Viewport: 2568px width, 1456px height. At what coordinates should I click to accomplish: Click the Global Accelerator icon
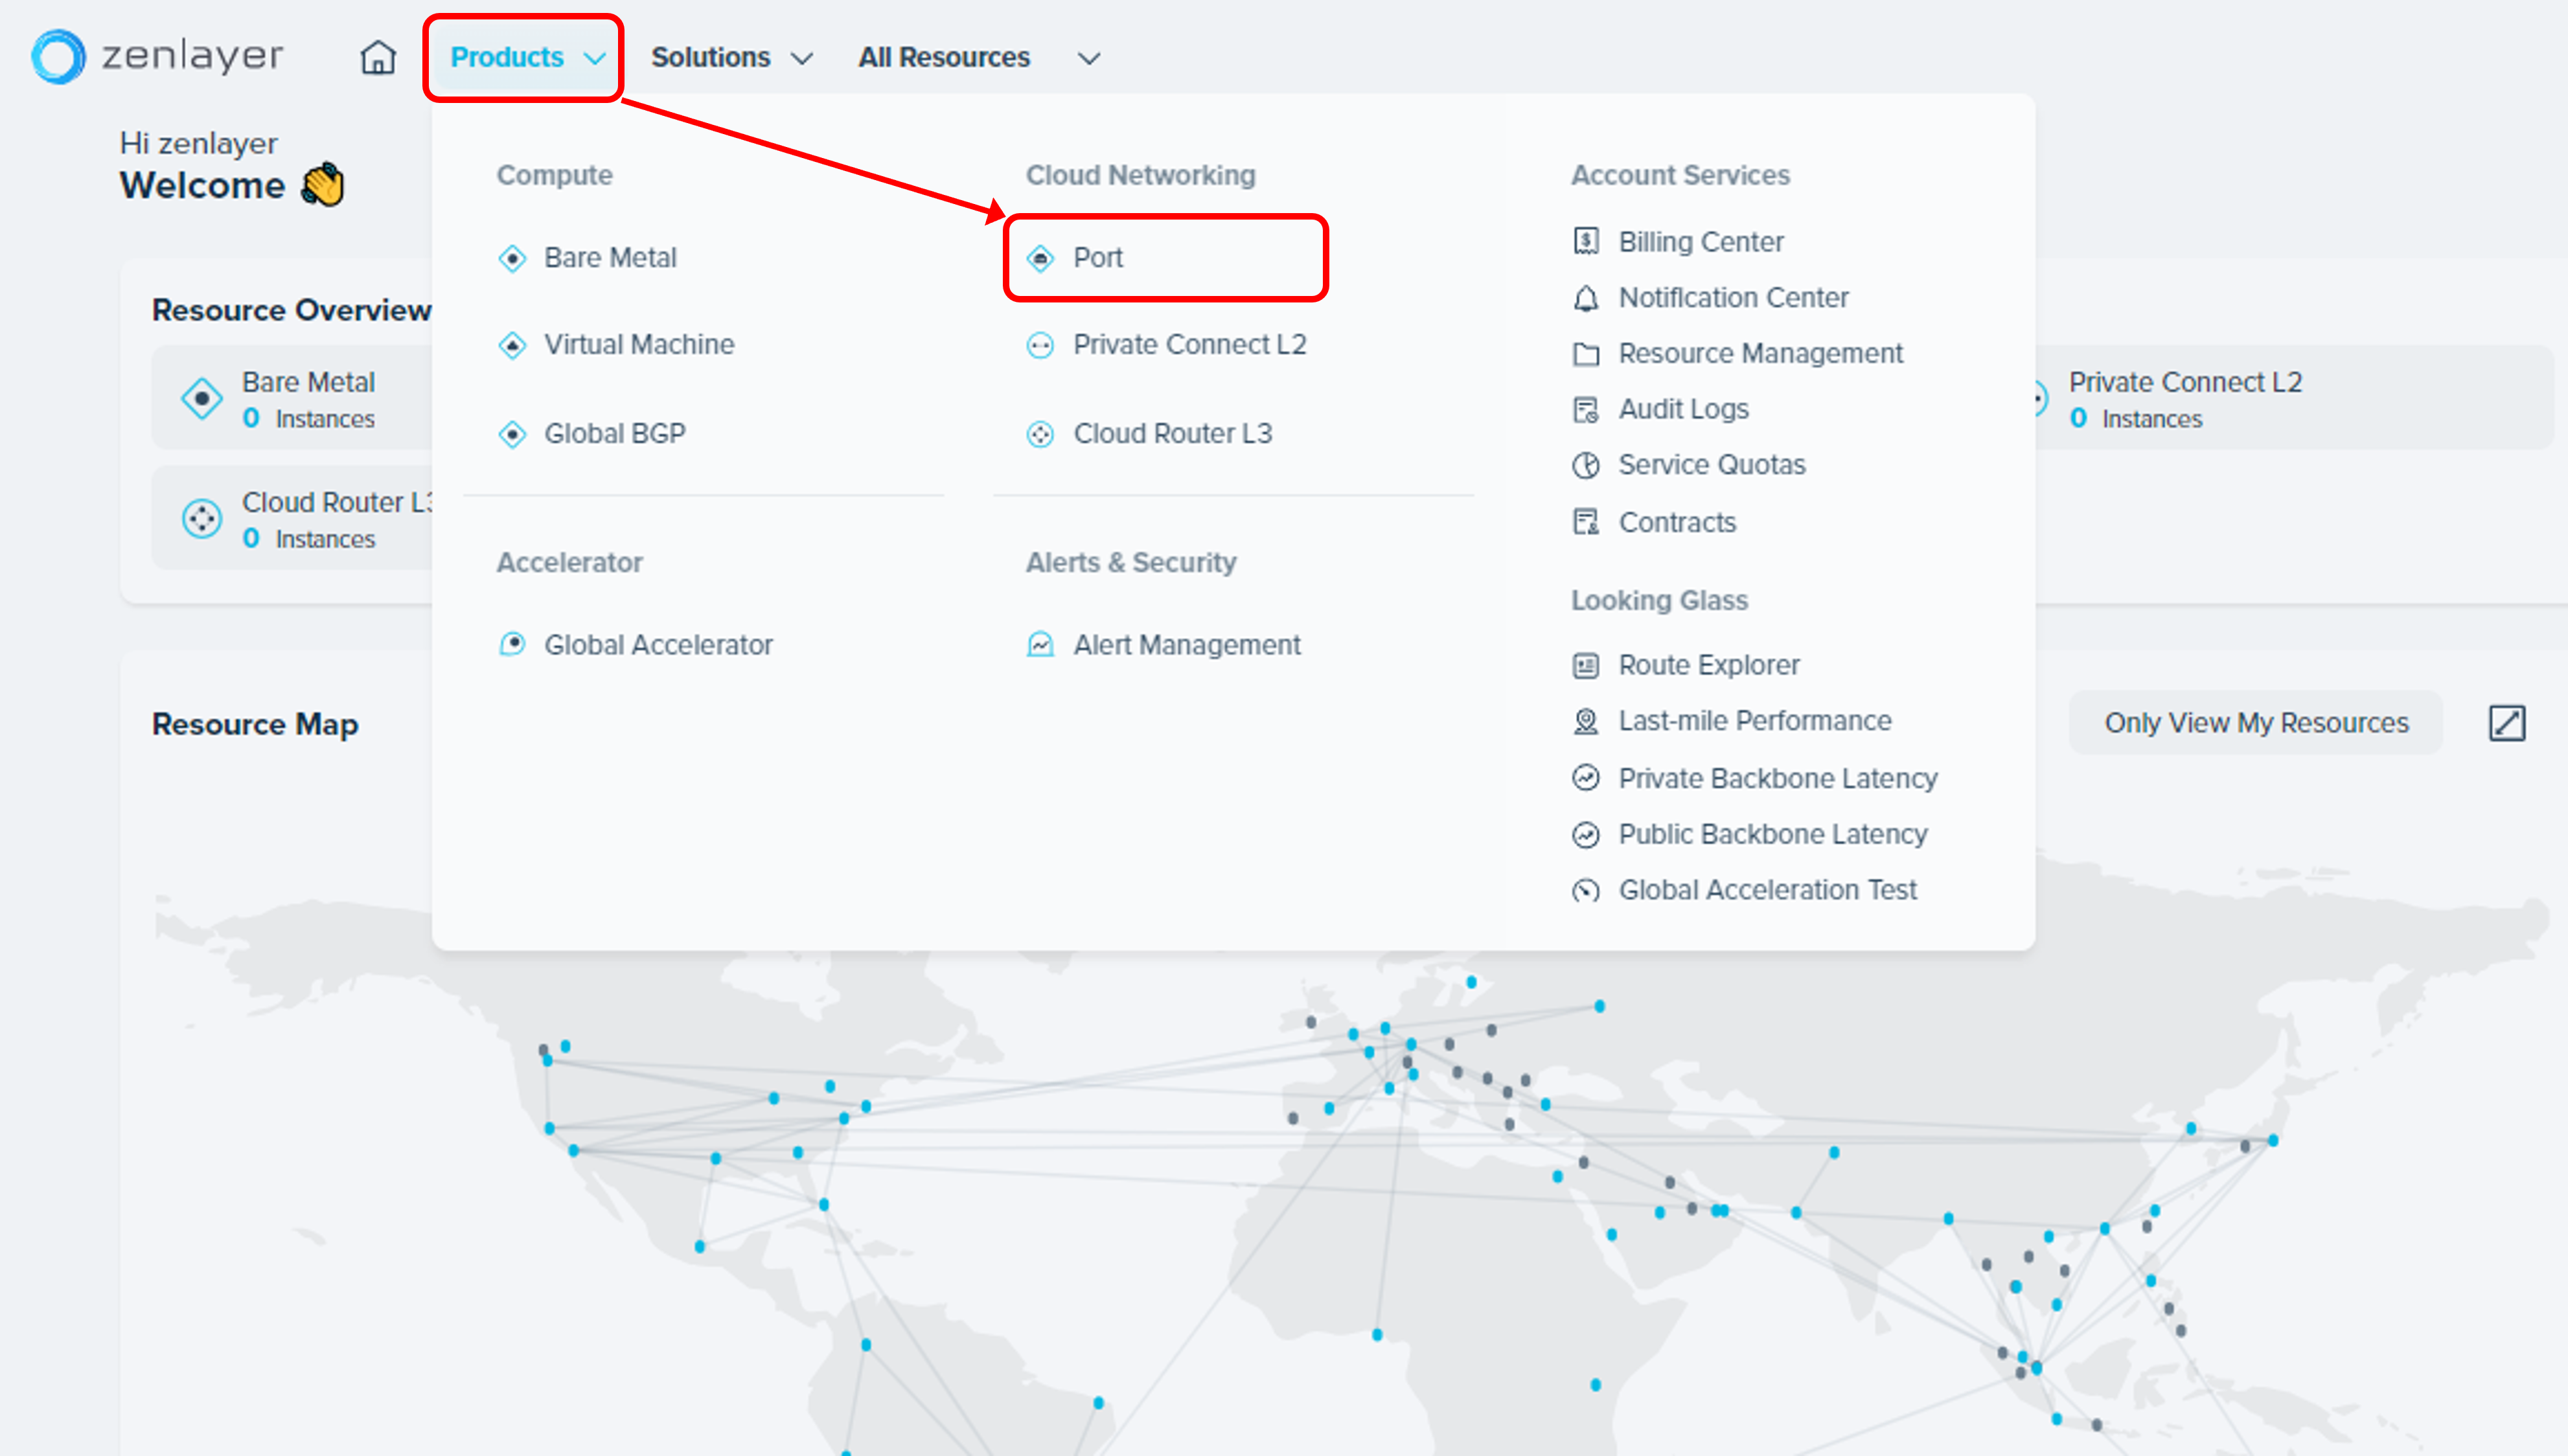(512, 644)
